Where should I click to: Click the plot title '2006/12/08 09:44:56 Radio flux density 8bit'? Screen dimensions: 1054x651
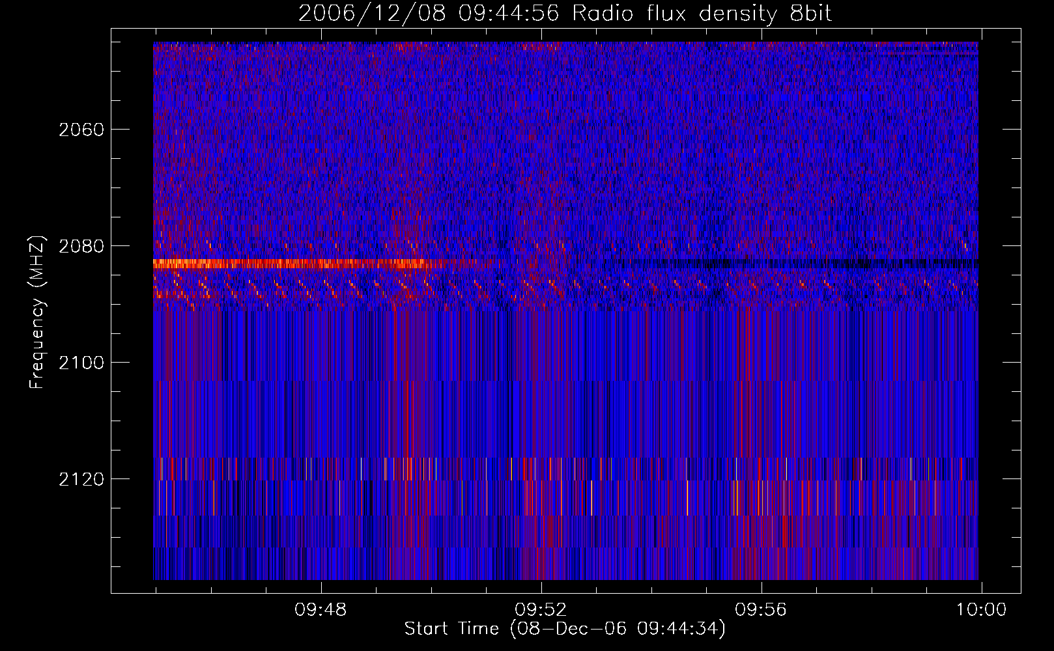pyautogui.click(x=565, y=13)
